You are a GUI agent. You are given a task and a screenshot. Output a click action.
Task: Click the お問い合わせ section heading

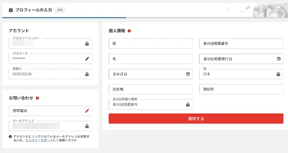pyautogui.click(x=21, y=98)
